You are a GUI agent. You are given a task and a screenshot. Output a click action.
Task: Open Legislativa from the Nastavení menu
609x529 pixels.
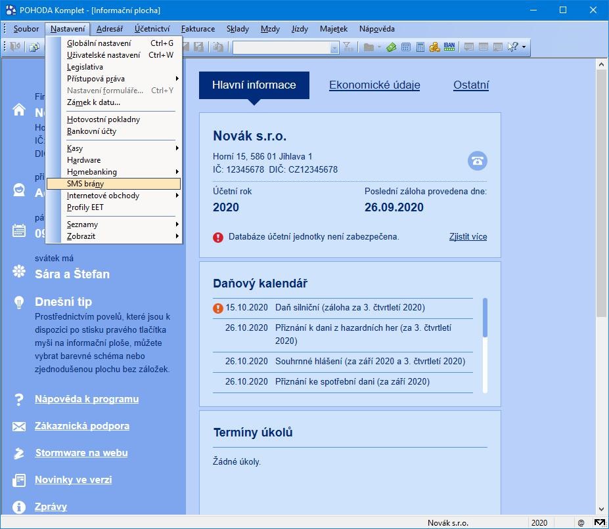point(114,67)
